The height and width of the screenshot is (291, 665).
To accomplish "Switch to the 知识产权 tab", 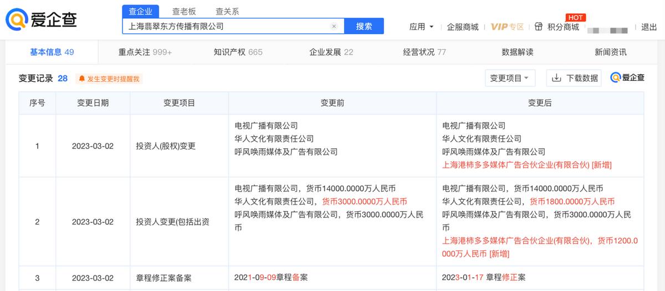I will pos(238,52).
